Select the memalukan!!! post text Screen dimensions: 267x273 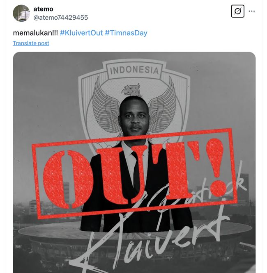pos(35,33)
